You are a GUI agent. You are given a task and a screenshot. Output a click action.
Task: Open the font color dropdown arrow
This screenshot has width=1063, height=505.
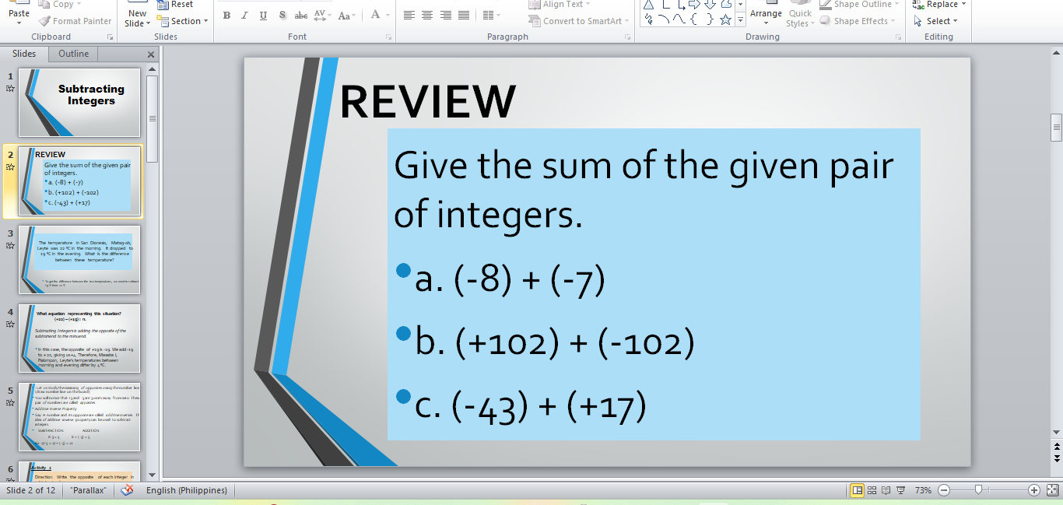point(388,16)
